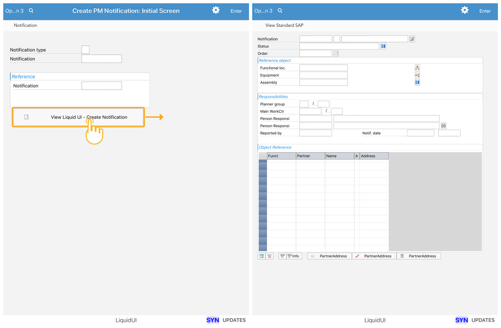Click binoculars icon next to Person Responsi

click(x=443, y=125)
